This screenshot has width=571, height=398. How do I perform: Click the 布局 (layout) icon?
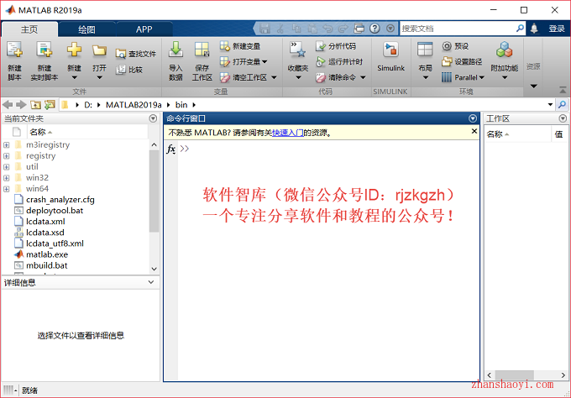425,50
